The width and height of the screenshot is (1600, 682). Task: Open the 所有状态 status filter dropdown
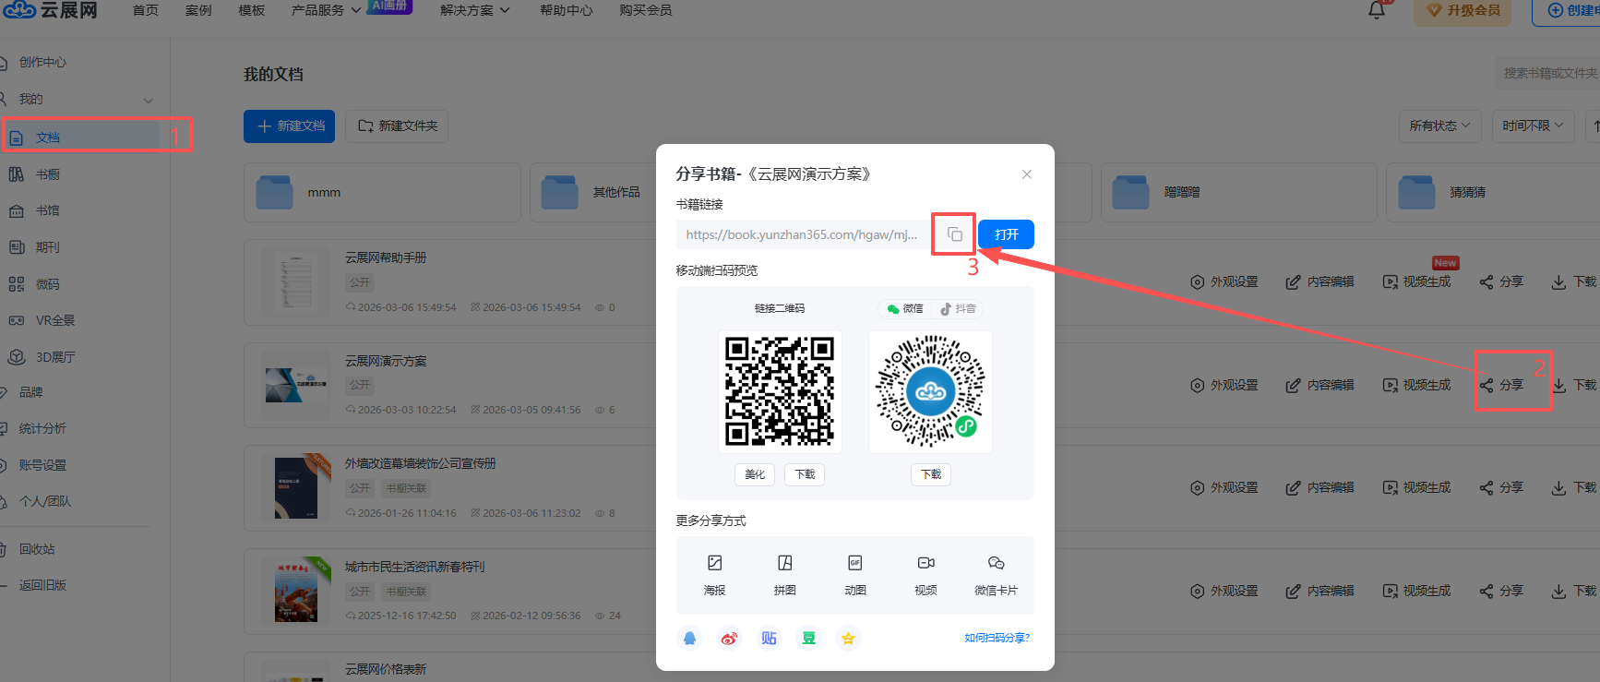click(x=1439, y=126)
